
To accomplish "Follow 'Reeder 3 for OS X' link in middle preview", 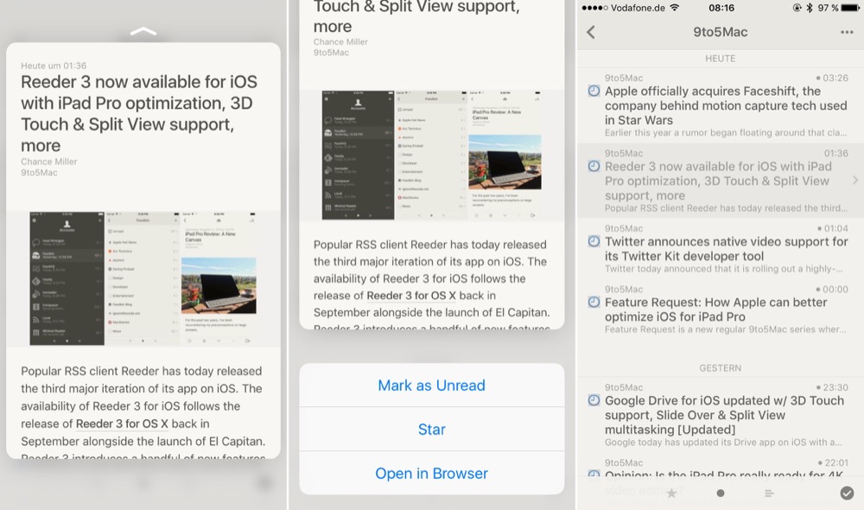I will tap(411, 296).
